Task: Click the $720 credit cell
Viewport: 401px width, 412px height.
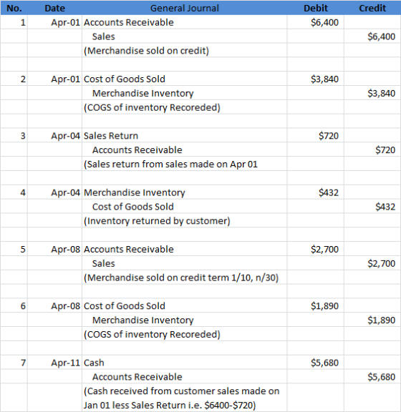Action: click(x=372, y=150)
